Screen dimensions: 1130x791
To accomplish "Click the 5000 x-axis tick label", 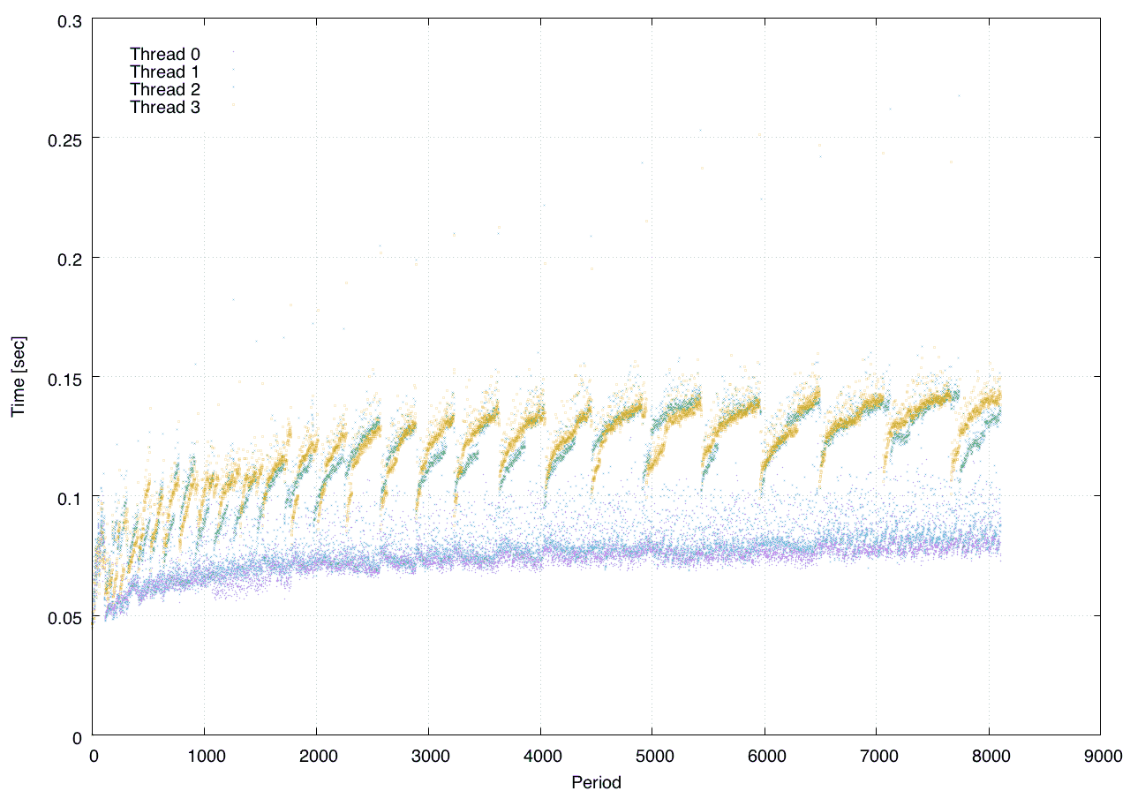I will pos(652,757).
